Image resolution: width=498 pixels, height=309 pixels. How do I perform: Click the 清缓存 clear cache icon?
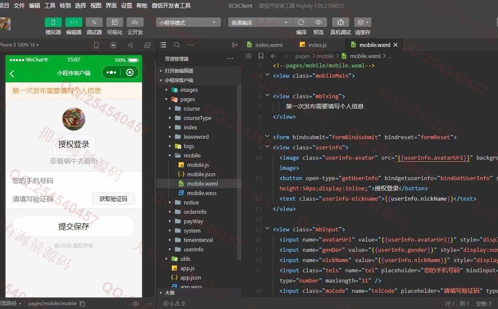[x=362, y=22]
